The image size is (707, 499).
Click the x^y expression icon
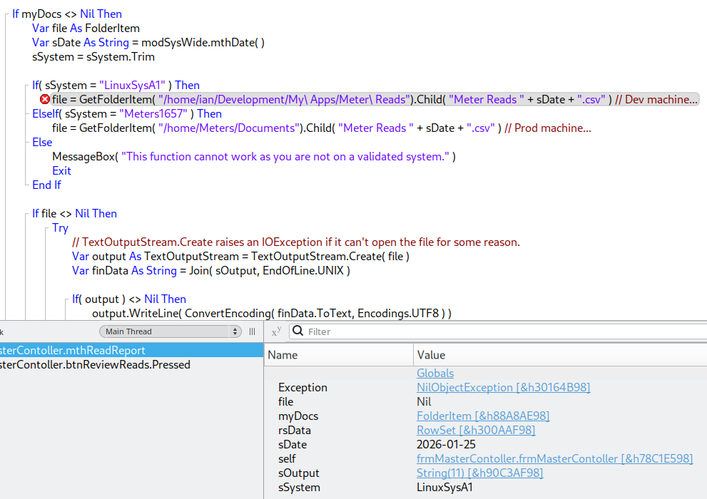click(x=276, y=332)
